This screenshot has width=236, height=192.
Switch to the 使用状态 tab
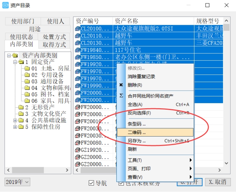pyautogui.click(x=21, y=37)
